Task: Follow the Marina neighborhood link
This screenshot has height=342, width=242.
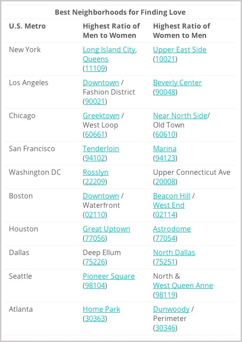Action: click(165, 149)
